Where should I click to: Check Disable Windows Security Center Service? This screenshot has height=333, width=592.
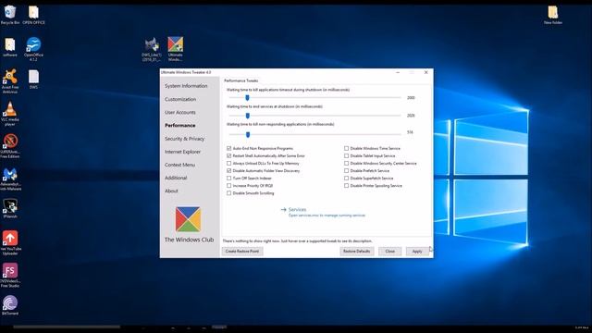tap(346, 163)
